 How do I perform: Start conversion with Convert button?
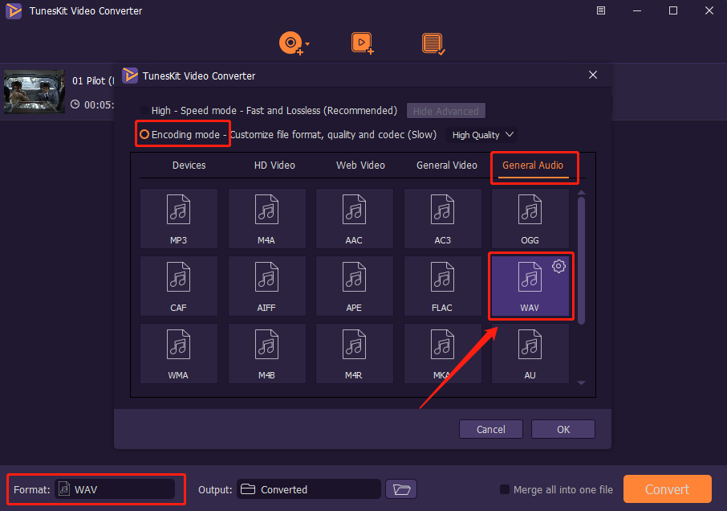(x=667, y=489)
